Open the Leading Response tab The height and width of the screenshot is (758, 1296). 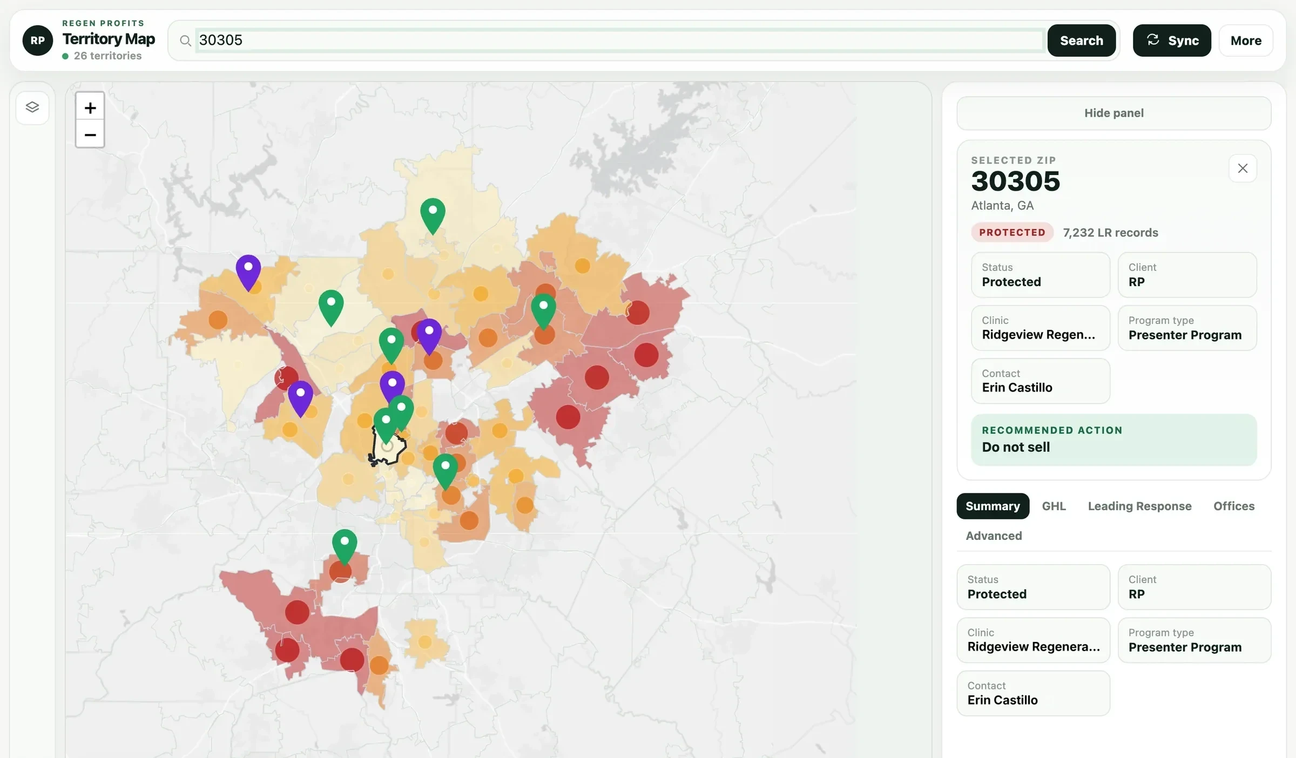[x=1139, y=506]
